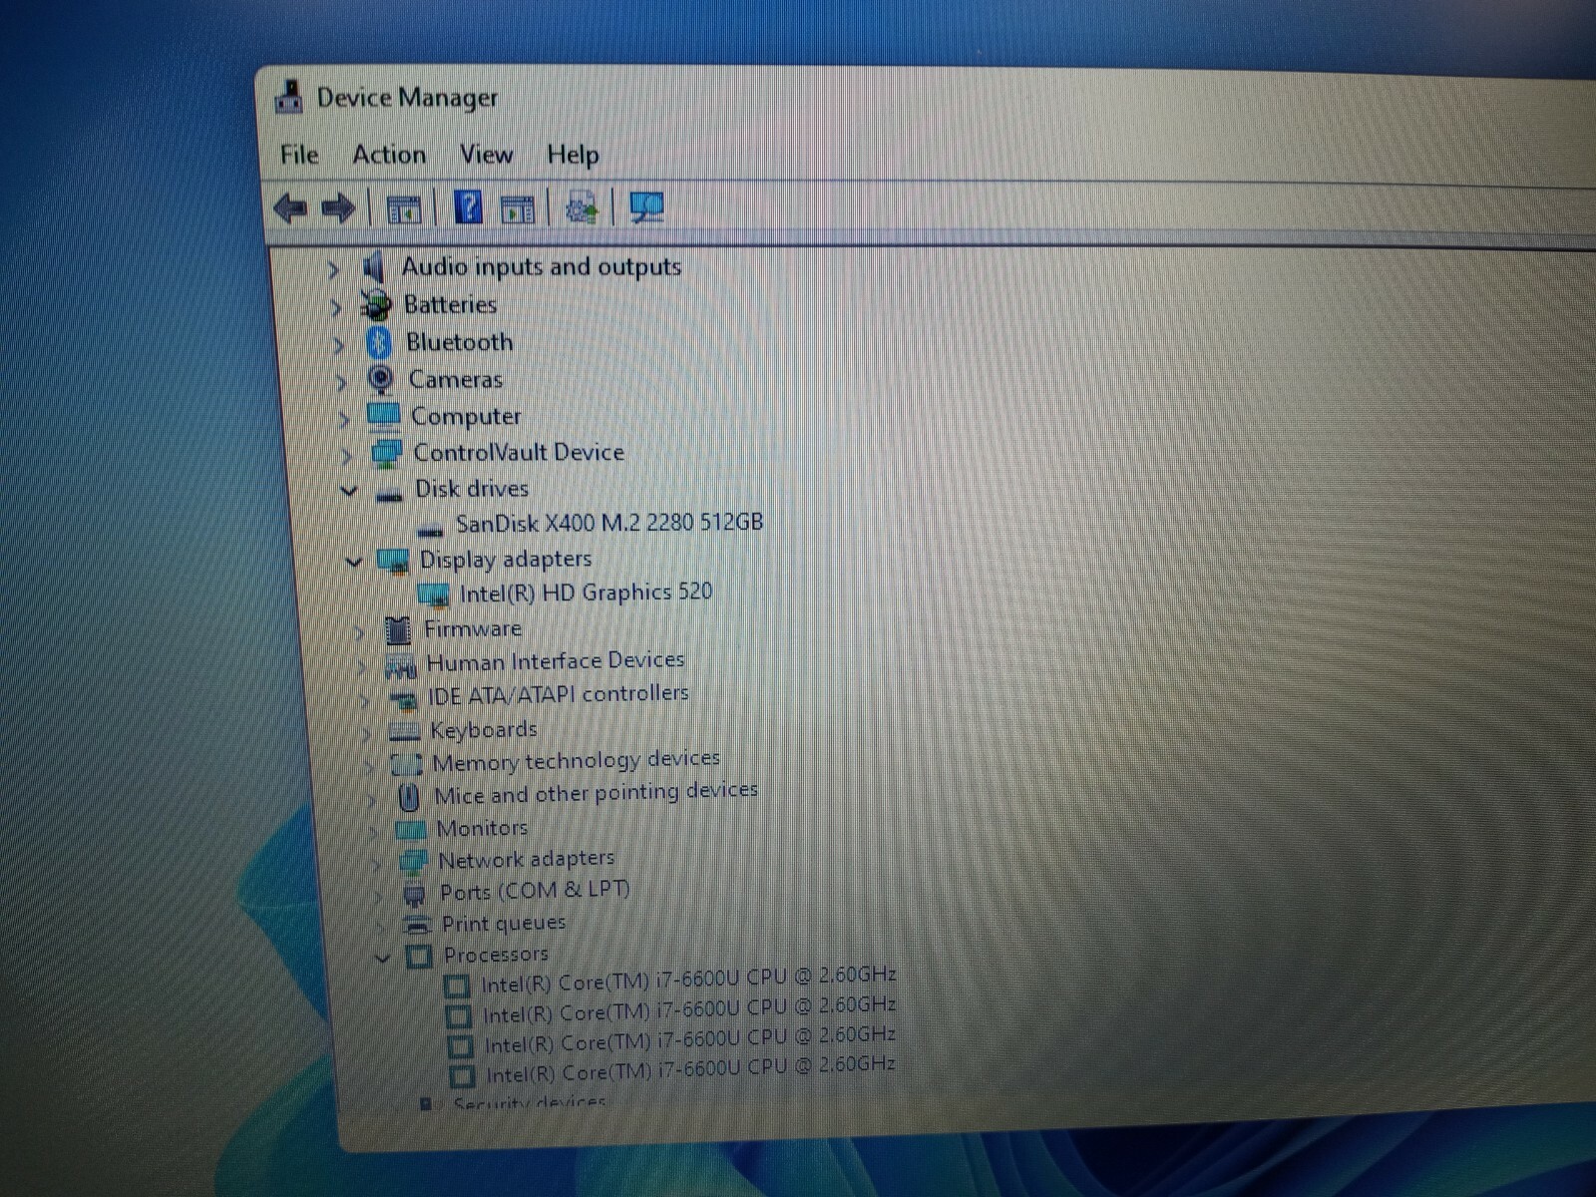This screenshot has height=1197, width=1596.
Task: Click the Processors category icon
Action: pyautogui.click(x=419, y=957)
